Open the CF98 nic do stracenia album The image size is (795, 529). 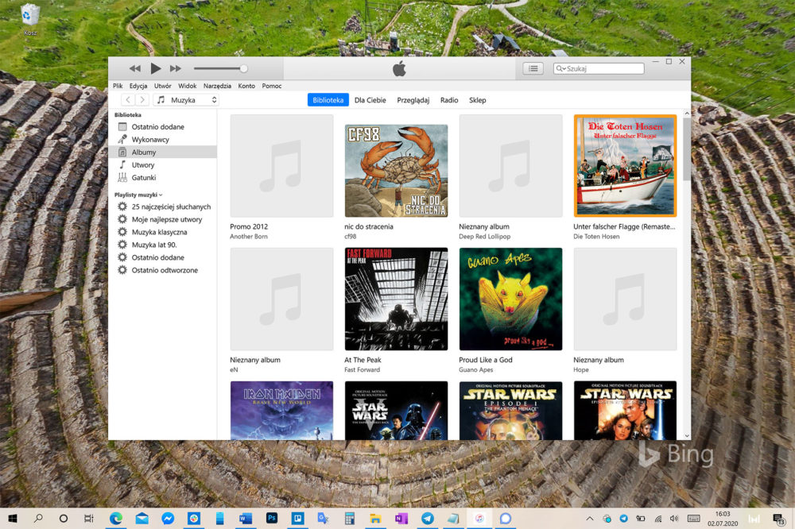tap(396, 171)
